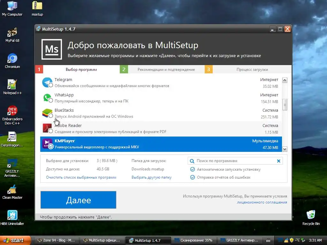327x245 pixels.
Task: Click scroll down arrow of program list
Action: pyautogui.click(x=285, y=149)
